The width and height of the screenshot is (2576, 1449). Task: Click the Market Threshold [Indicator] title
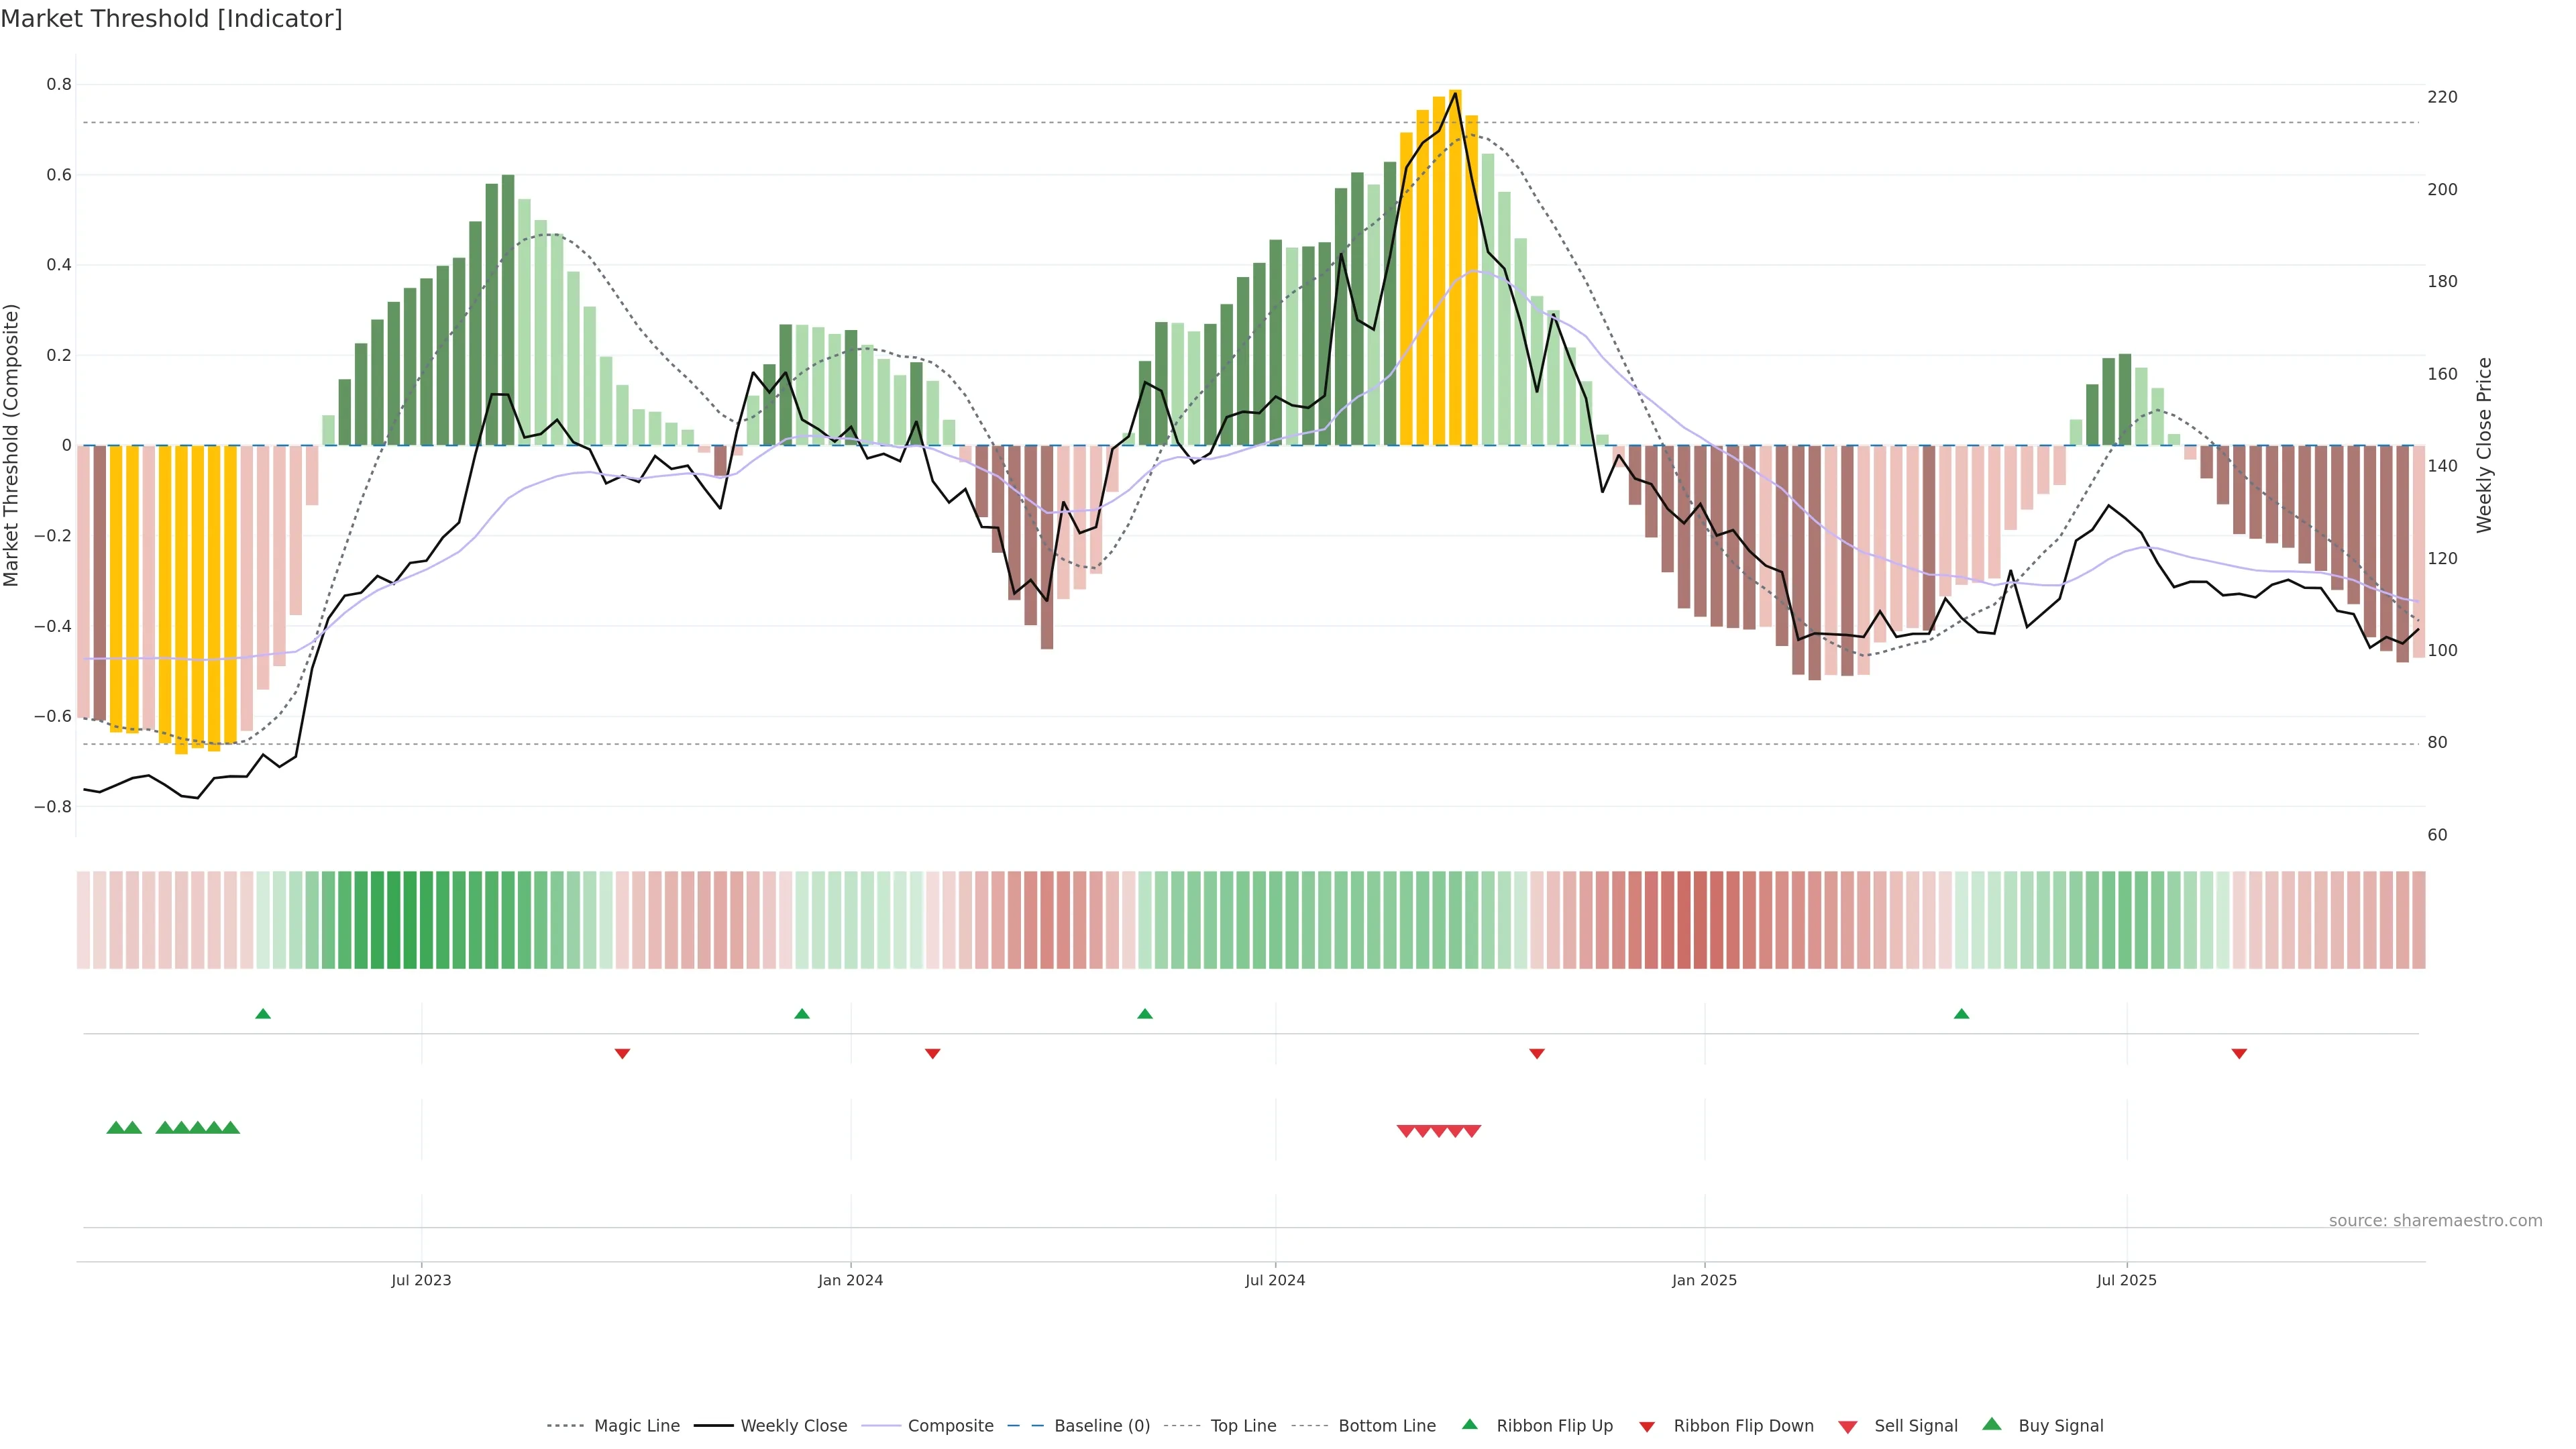pos(171,19)
